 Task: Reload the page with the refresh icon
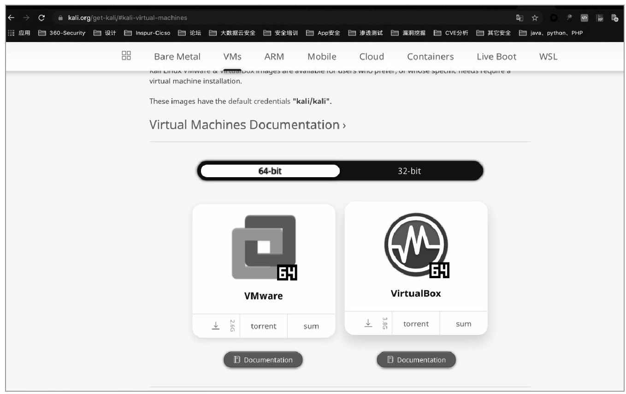(x=41, y=18)
